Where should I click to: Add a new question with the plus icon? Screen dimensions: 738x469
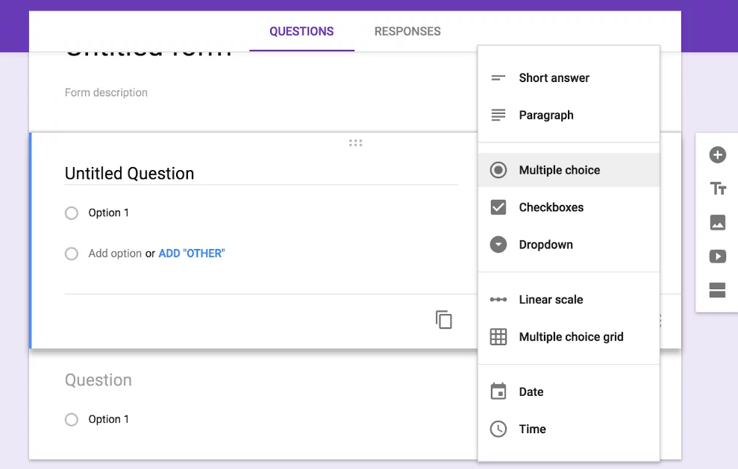coord(716,155)
